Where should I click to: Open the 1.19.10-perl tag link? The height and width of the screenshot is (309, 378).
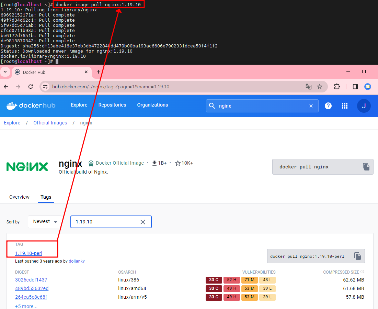coord(29,253)
